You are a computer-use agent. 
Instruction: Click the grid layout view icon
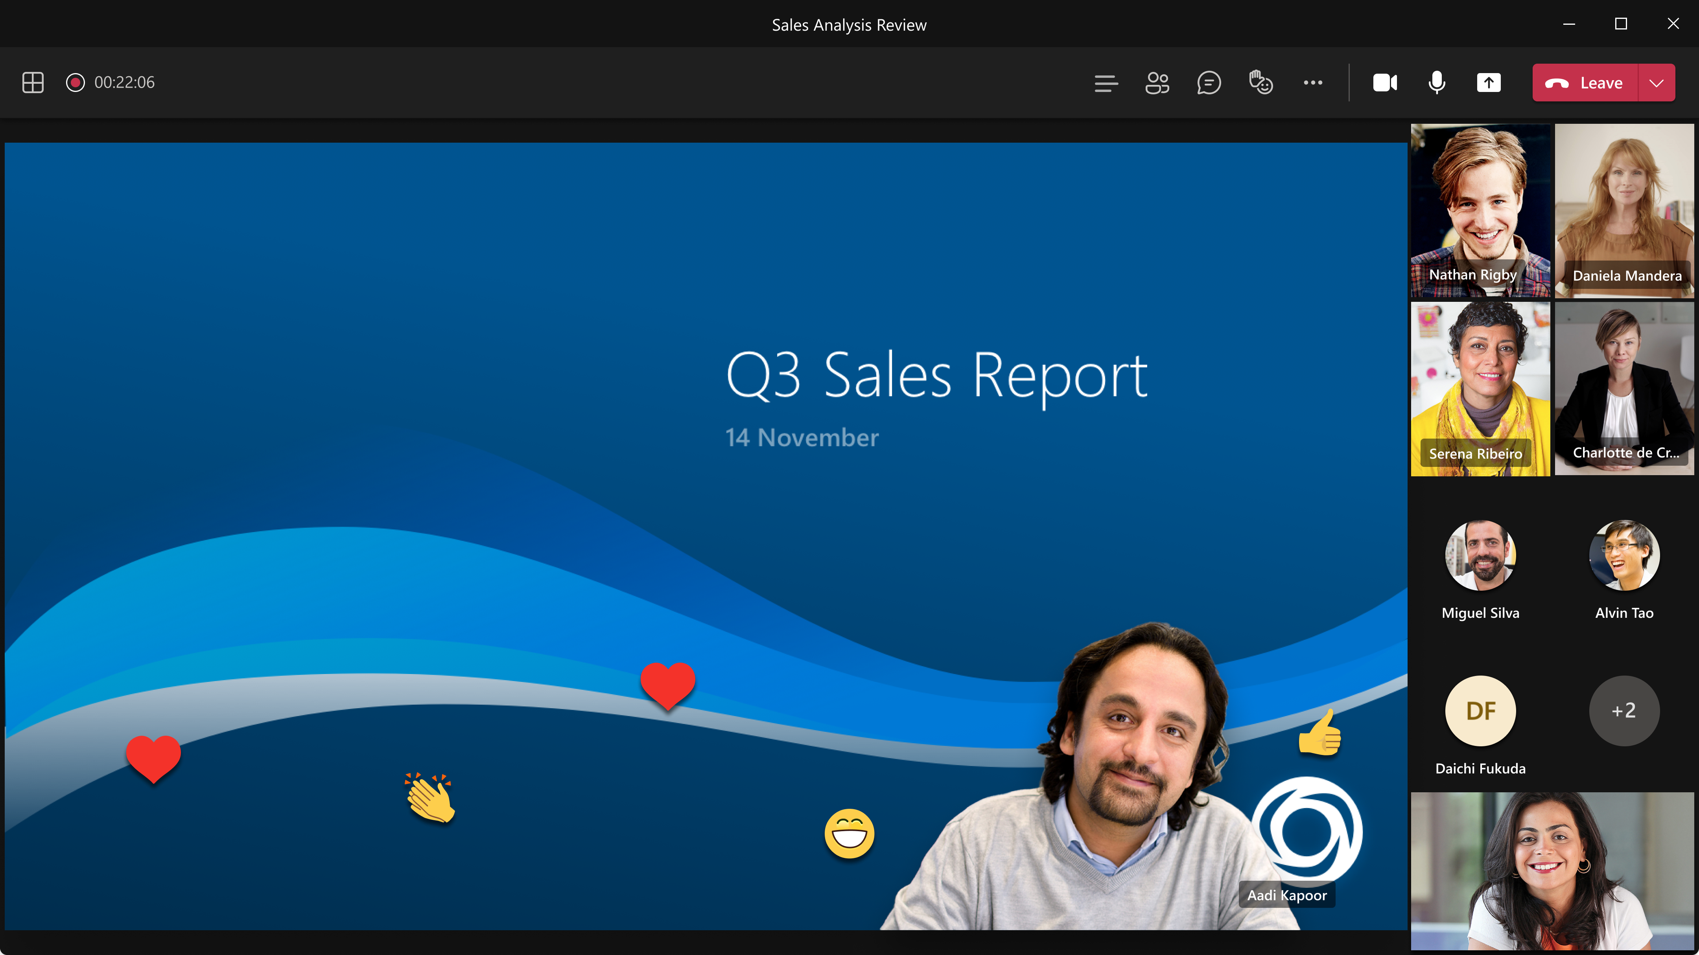coord(33,83)
